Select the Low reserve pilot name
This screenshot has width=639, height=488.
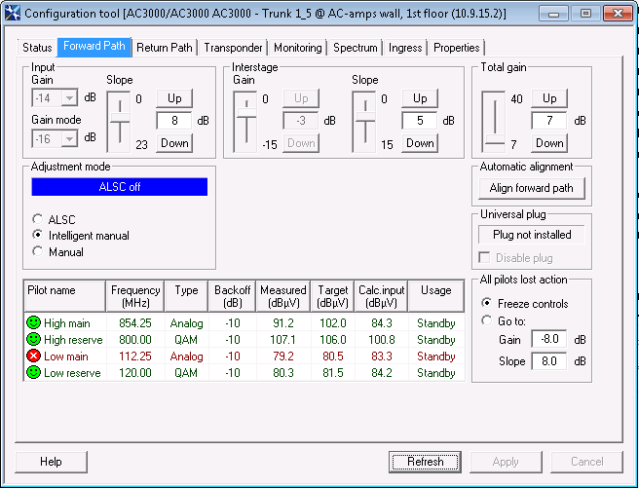click(x=72, y=373)
